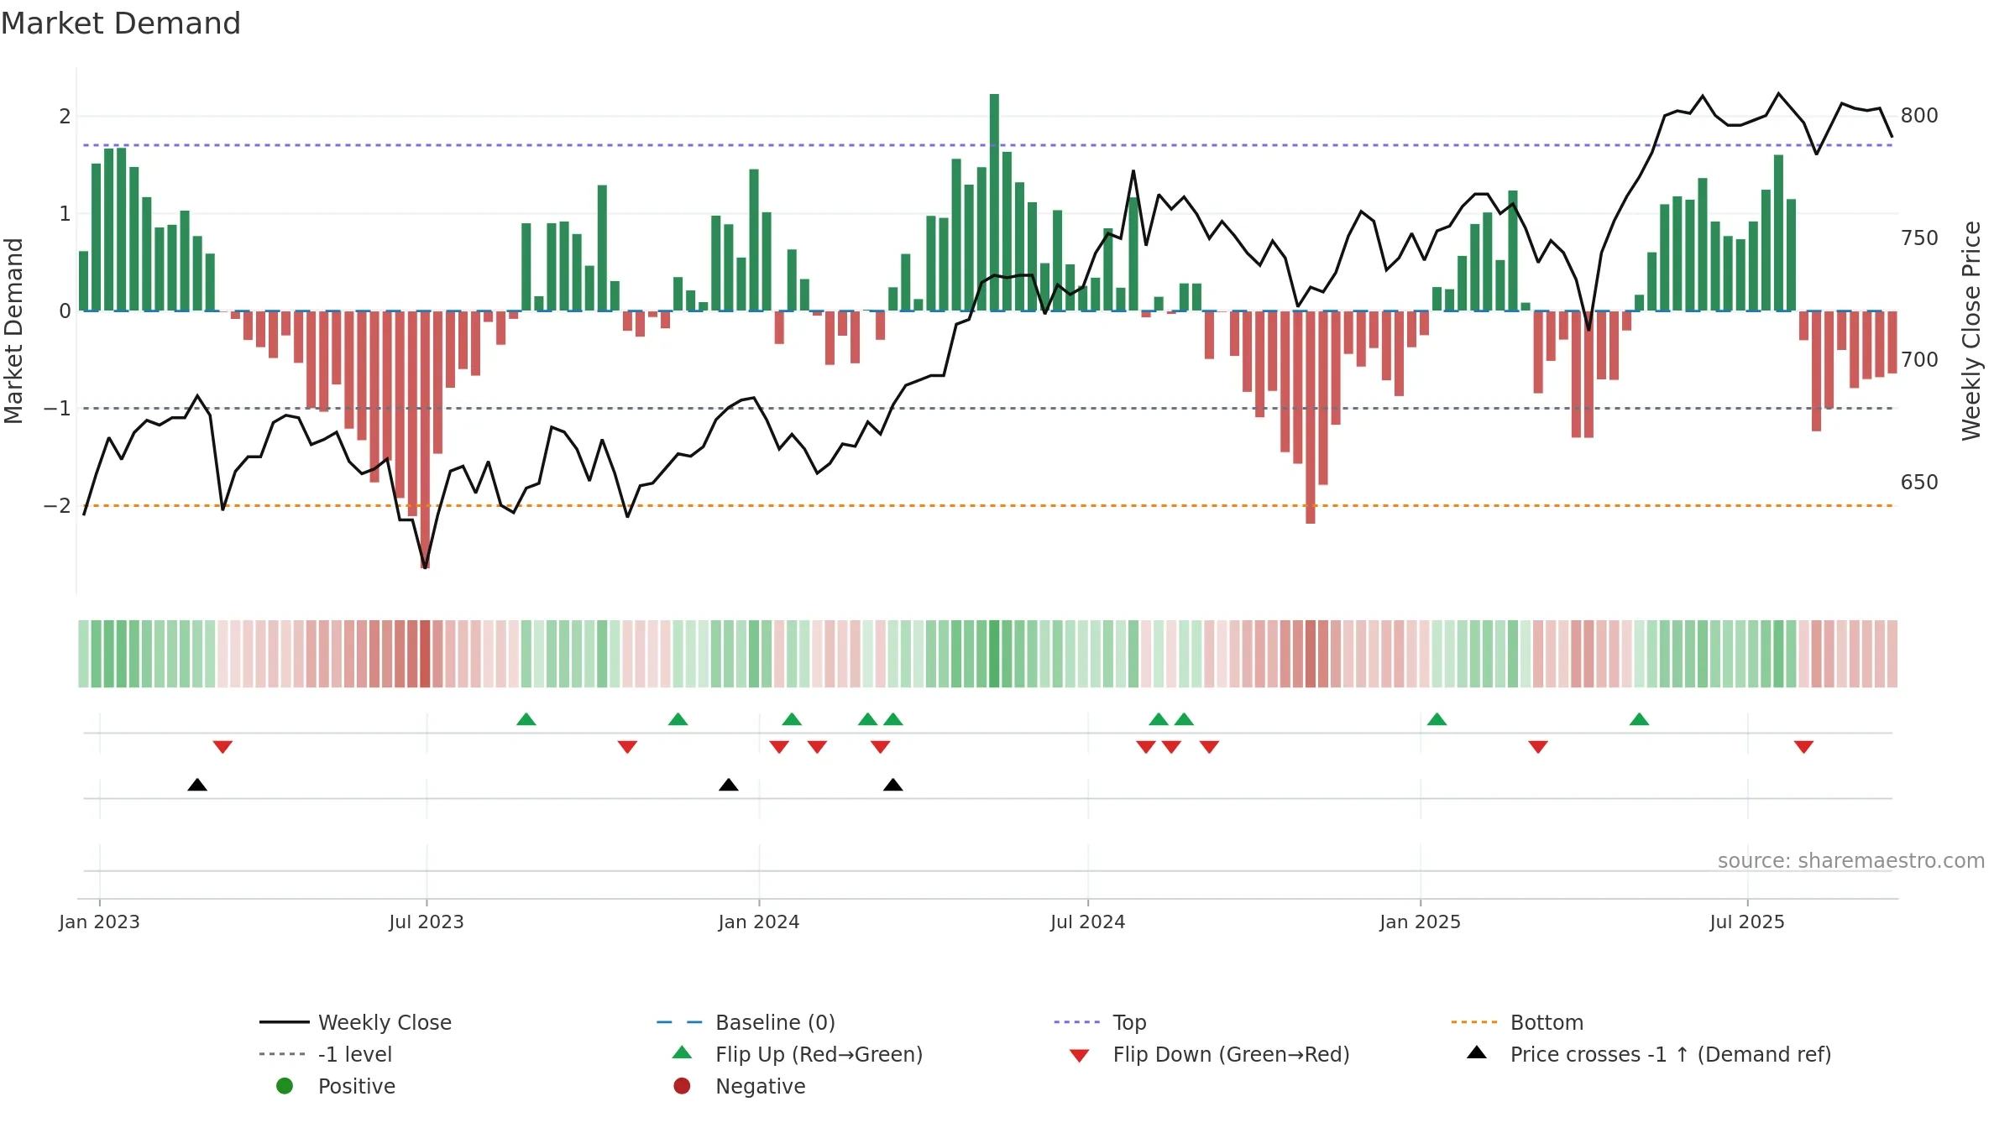This screenshot has height=1133, width=2015.
Task: Click the first red flip-down marker in early 2023
Action: [222, 747]
